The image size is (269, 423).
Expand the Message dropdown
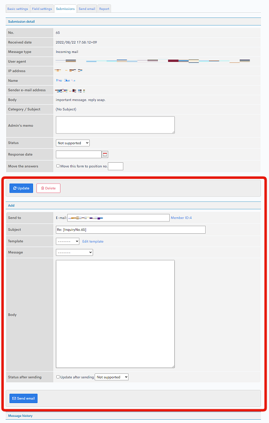click(74, 253)
